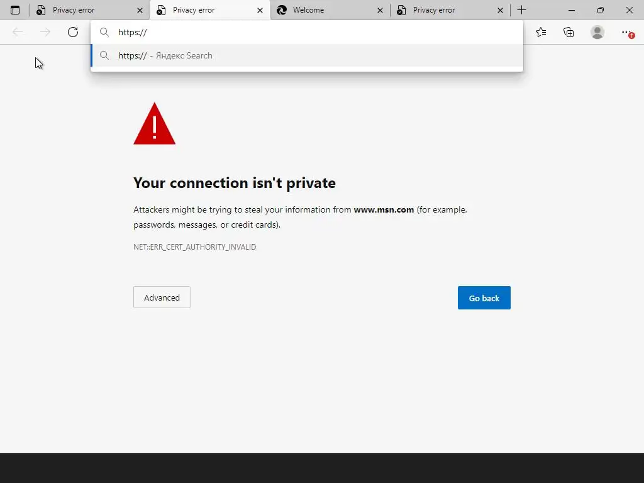Click the user profile avatar
This screenshot has height=483, width=644.
[597, 32]
